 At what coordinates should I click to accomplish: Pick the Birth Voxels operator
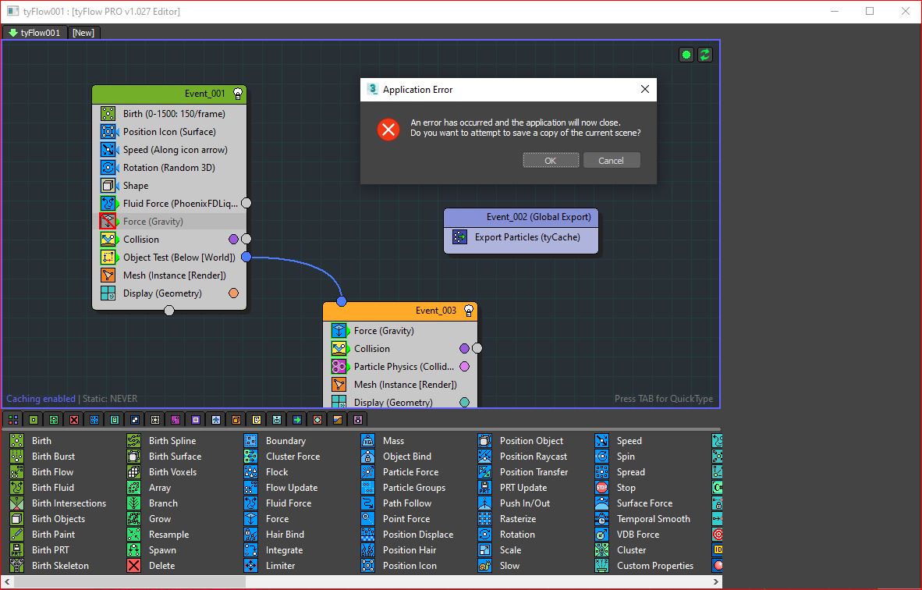pyautogui.click(x=162, y=471)
